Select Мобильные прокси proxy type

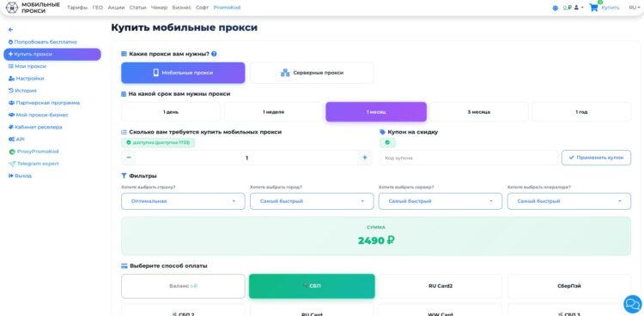183,73
